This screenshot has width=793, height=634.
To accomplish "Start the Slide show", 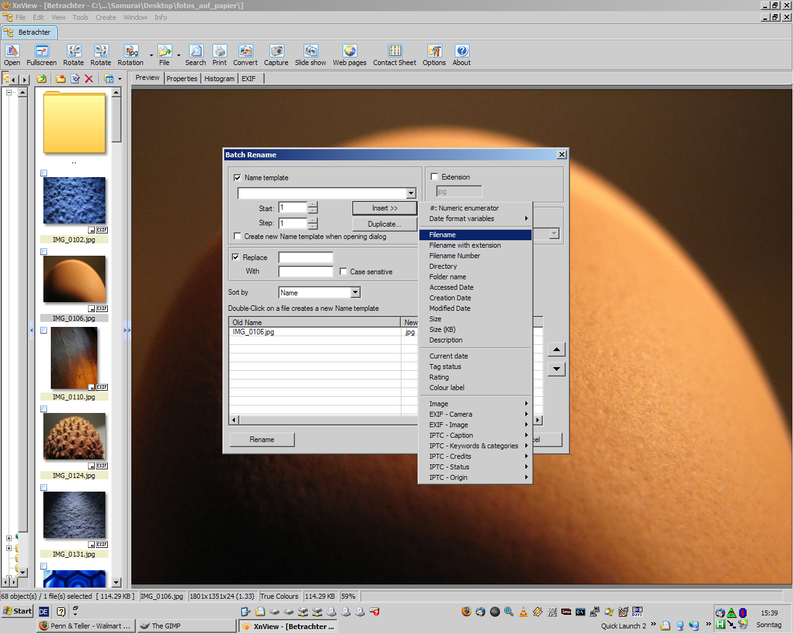I will click(310, 54).
